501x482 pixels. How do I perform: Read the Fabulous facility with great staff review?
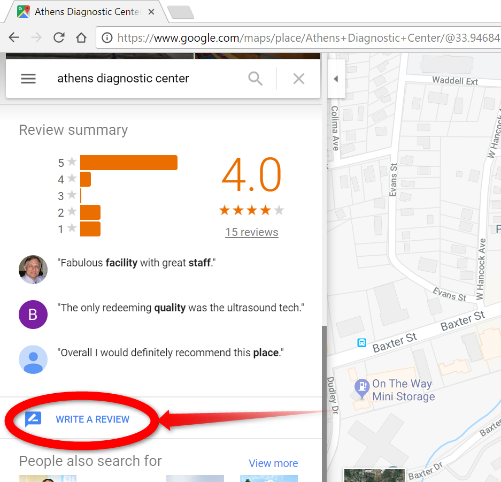136,263
